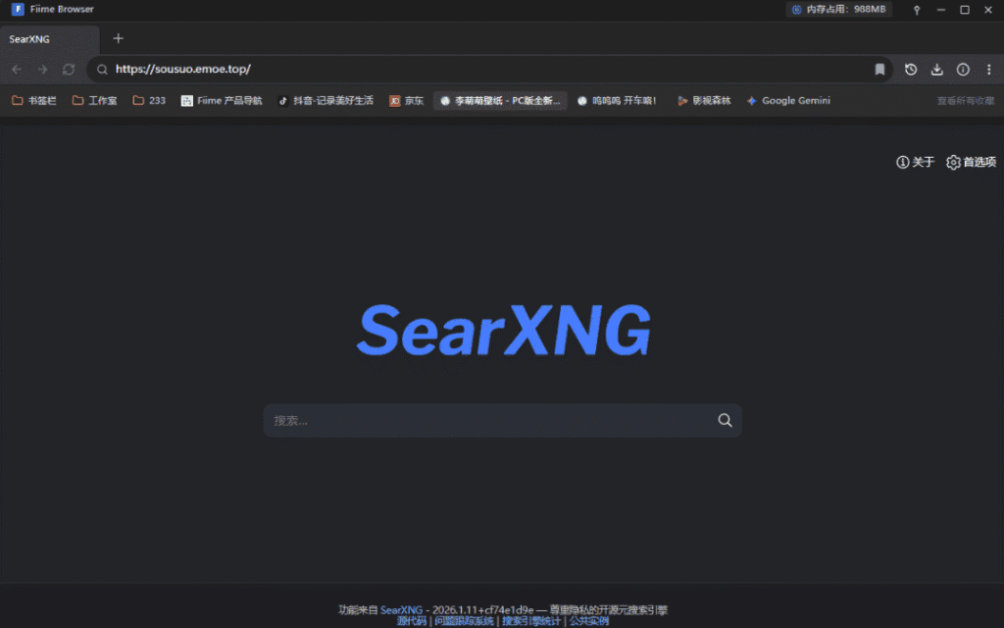1004x628 pixels.
Task: Open the downloads icon in toolbar
Action: point(936,70)
